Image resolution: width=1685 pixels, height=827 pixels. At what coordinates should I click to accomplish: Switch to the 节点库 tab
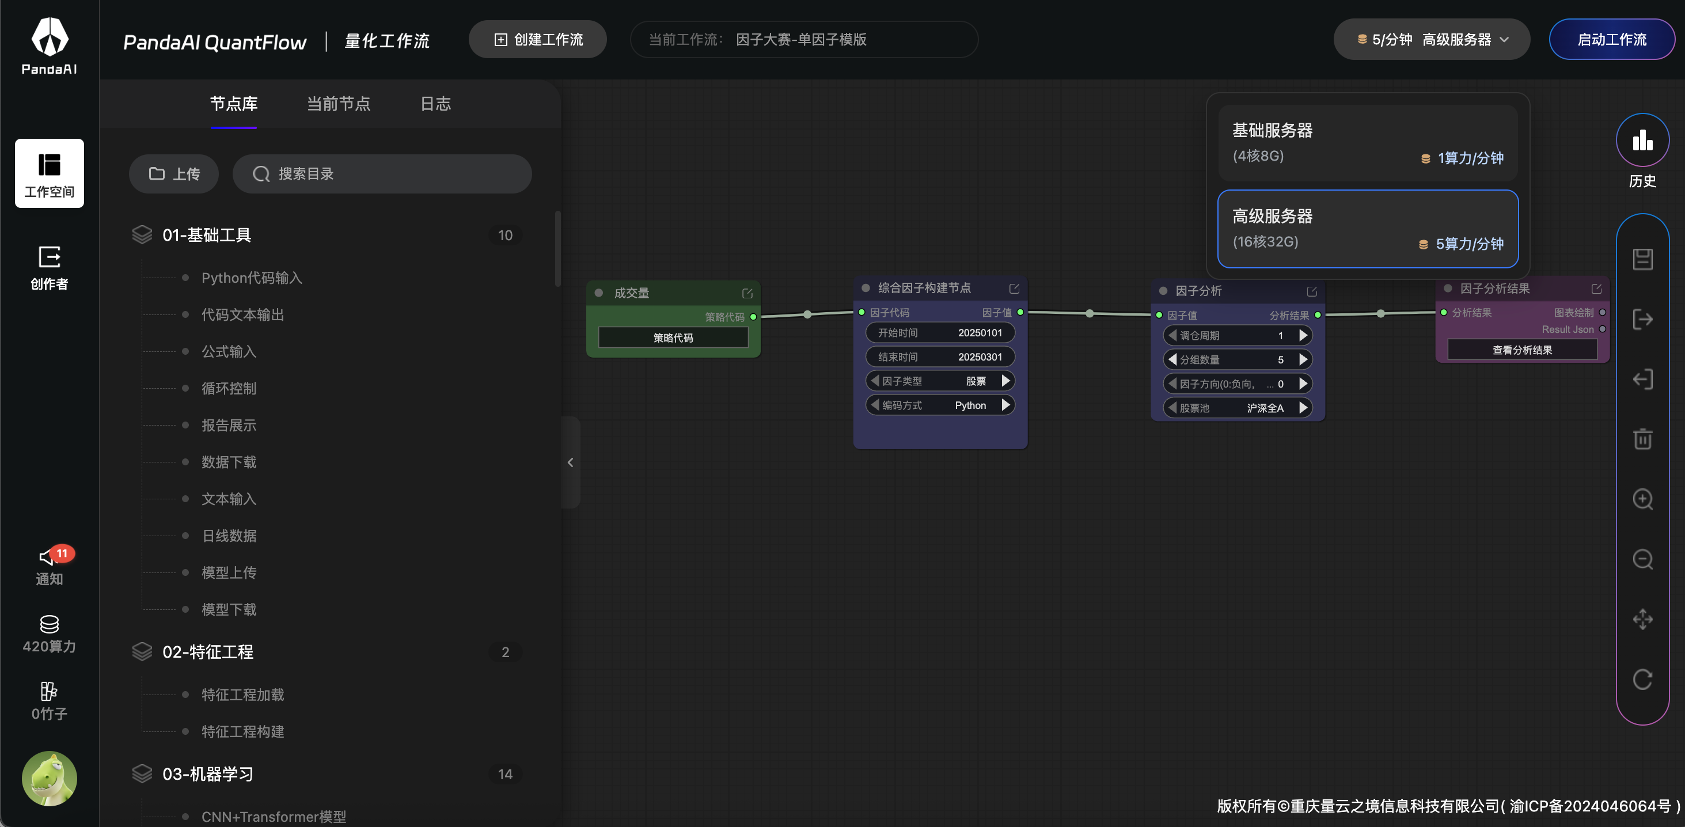pos(234,104)
